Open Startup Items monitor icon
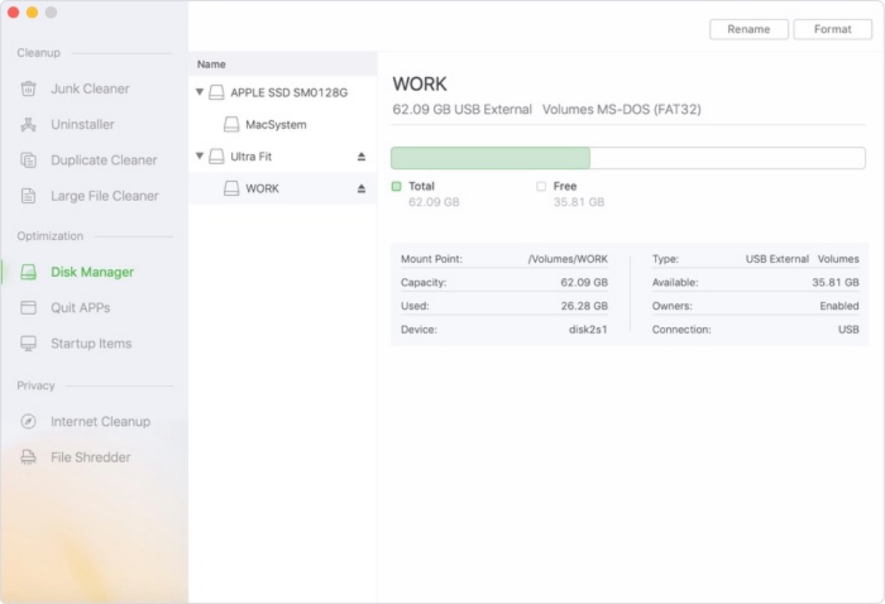The width and height of the screenshot is (885, 604). tap(28, 343)
